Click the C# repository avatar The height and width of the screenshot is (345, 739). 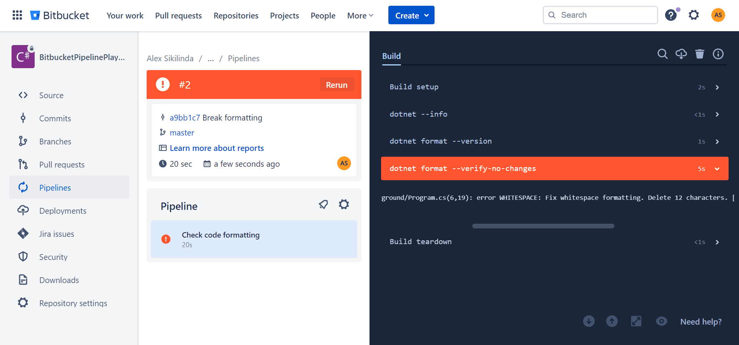pyautogui.click(x=23, y=57)
